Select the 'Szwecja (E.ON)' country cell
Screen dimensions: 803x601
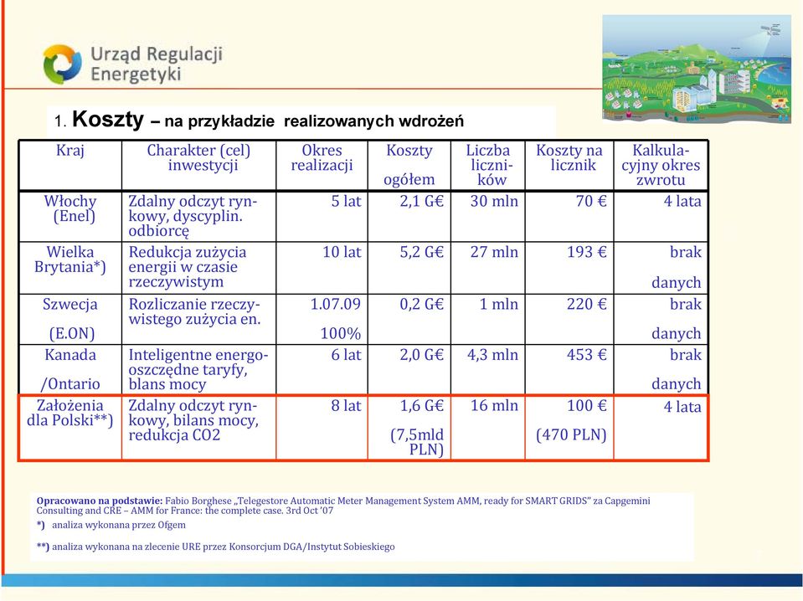(70, 318)
